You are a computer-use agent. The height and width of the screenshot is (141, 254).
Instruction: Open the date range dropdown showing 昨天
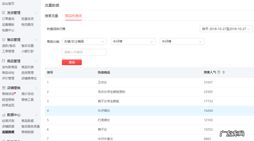click(226, 29)
